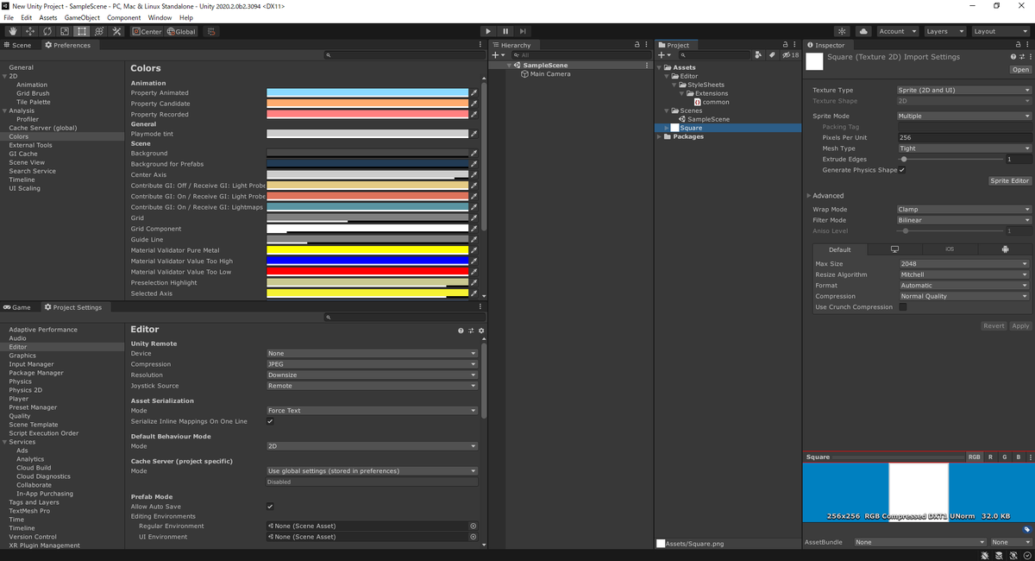Click the Apply button

click(1020, 326)
